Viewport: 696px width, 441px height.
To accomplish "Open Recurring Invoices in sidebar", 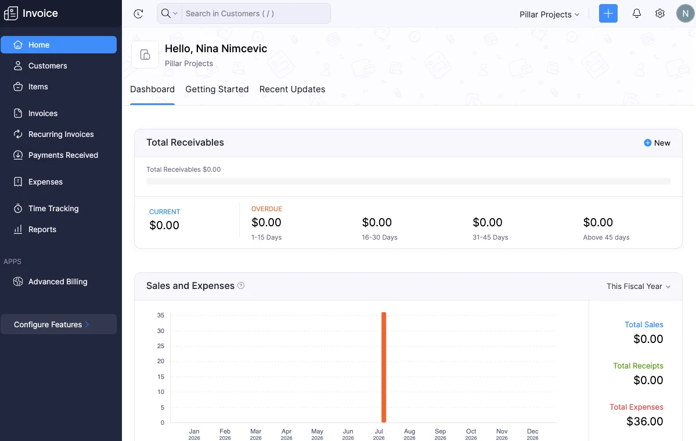I will pos(59,134).
